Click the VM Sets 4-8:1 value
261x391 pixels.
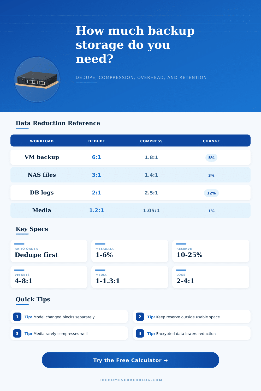point(23,281)
